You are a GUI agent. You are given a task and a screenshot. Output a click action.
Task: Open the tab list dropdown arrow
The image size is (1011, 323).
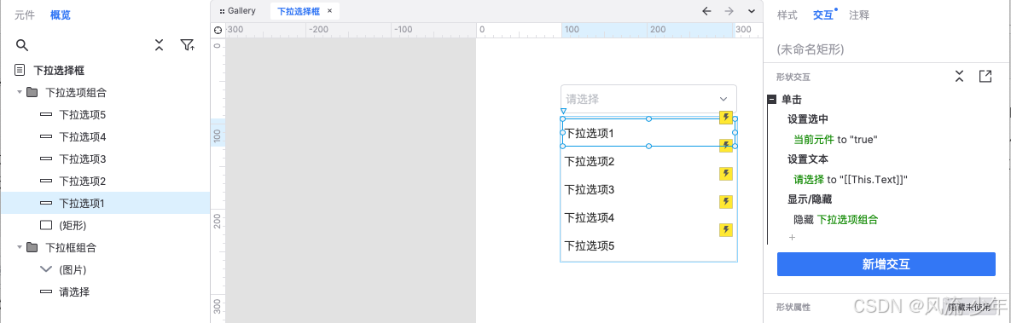pyautogui.click(x=752, y=11)
